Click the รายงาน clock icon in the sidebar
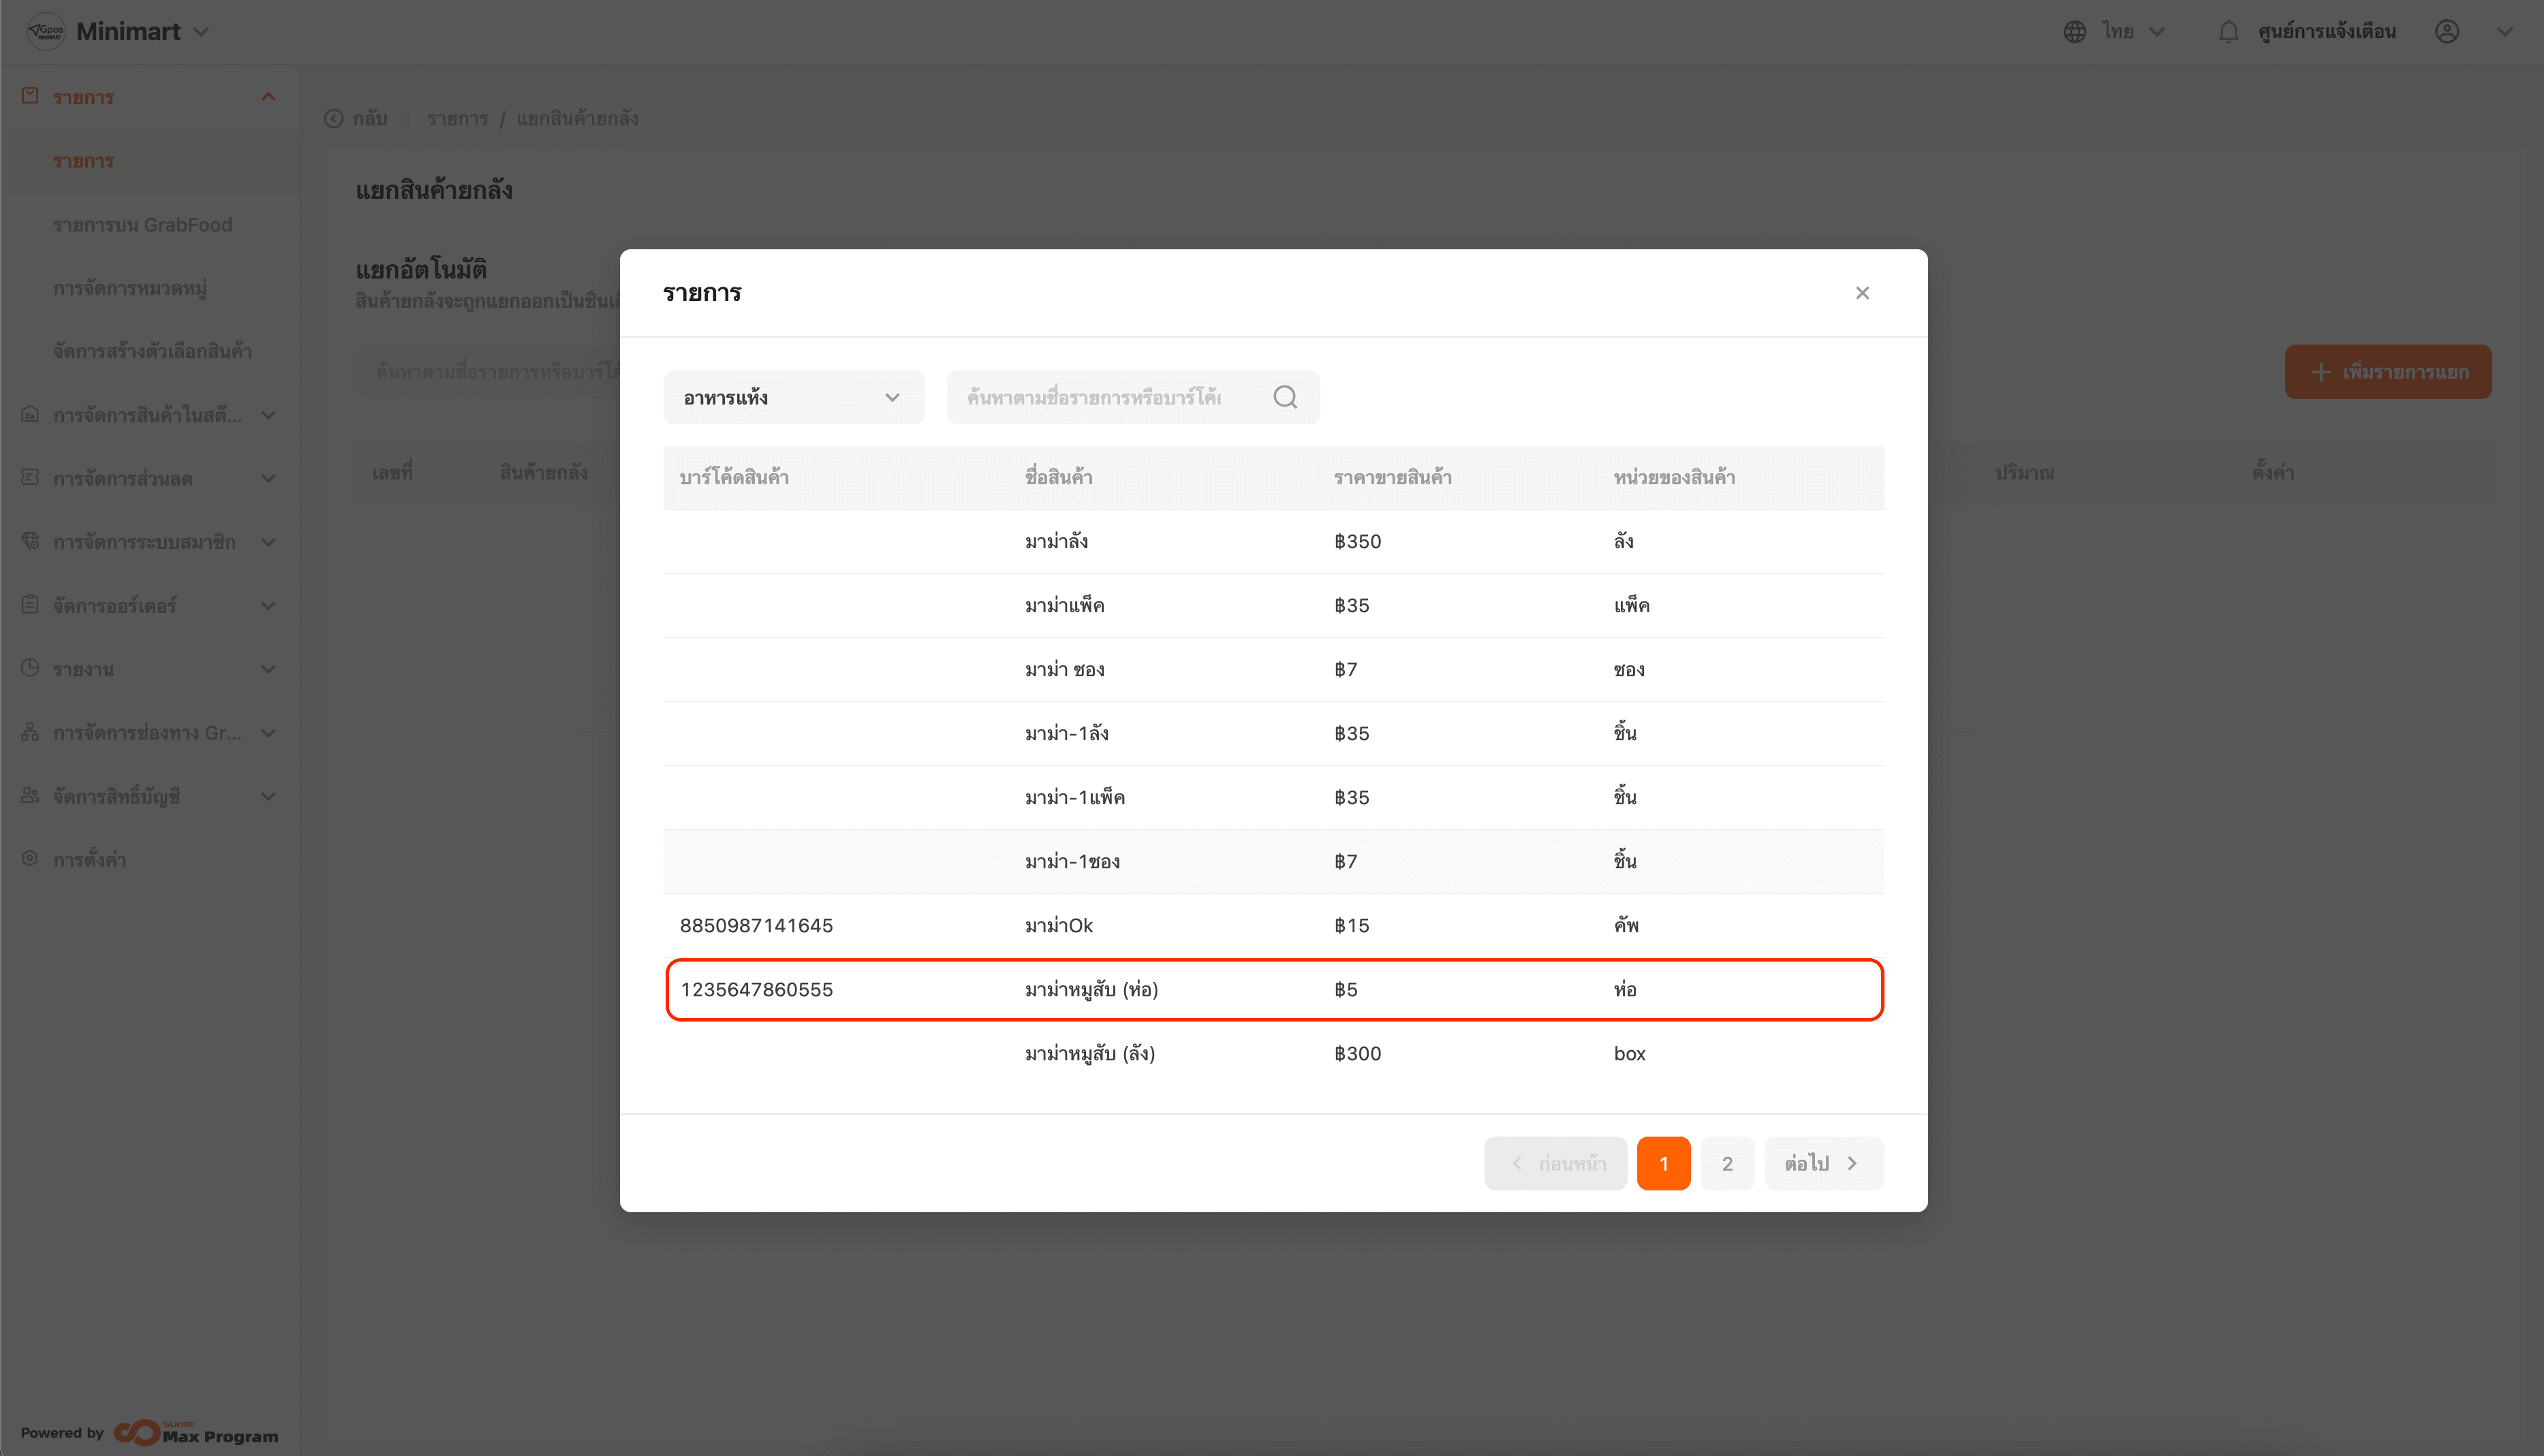The height and width of the screenshot is (1456, 2544). pos(30,668)
